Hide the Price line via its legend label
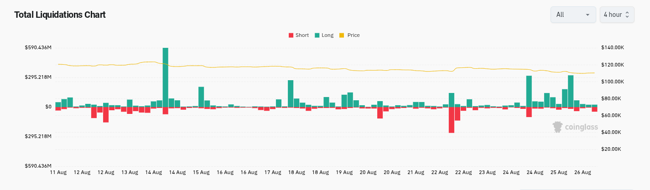The image size is (650, 190). [x=354, y=35]
